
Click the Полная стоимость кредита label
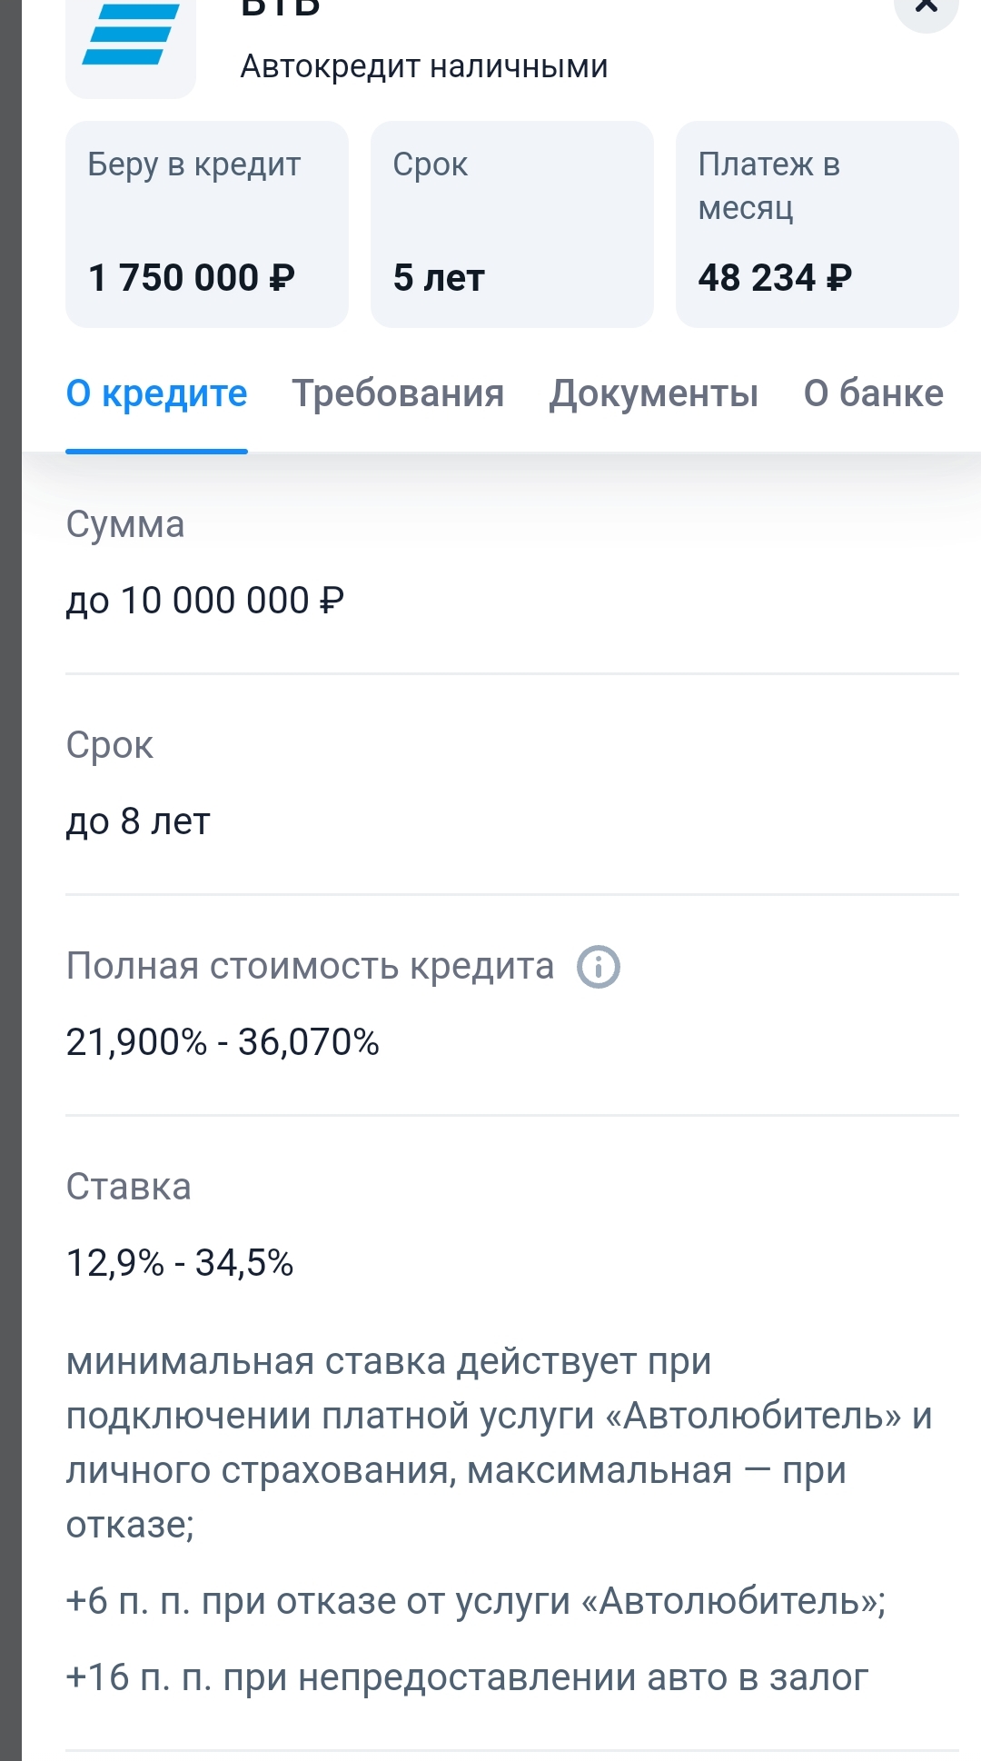310,966
